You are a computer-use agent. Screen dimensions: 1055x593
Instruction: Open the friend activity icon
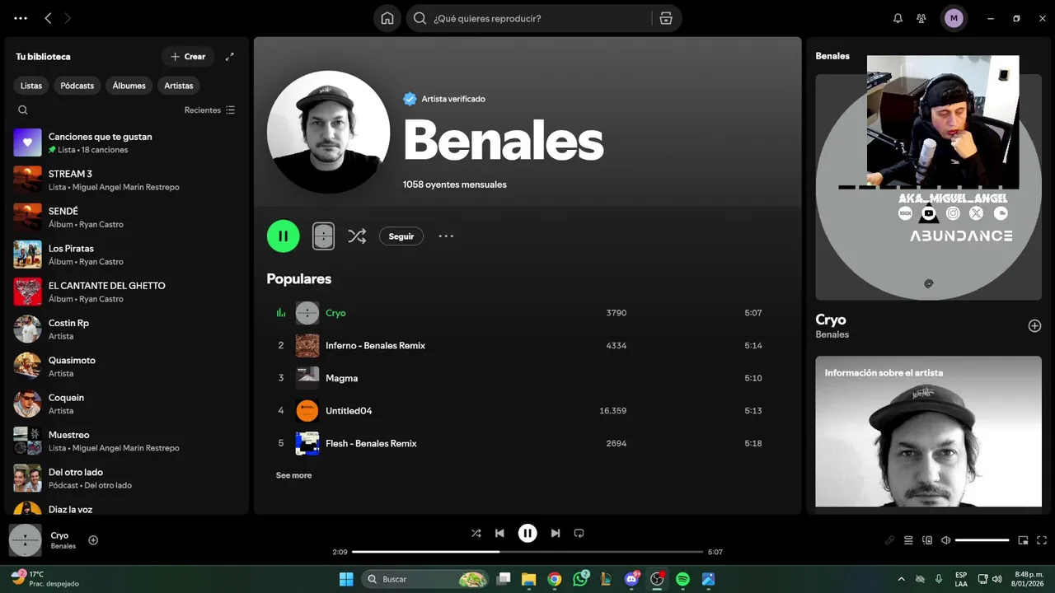921,18
